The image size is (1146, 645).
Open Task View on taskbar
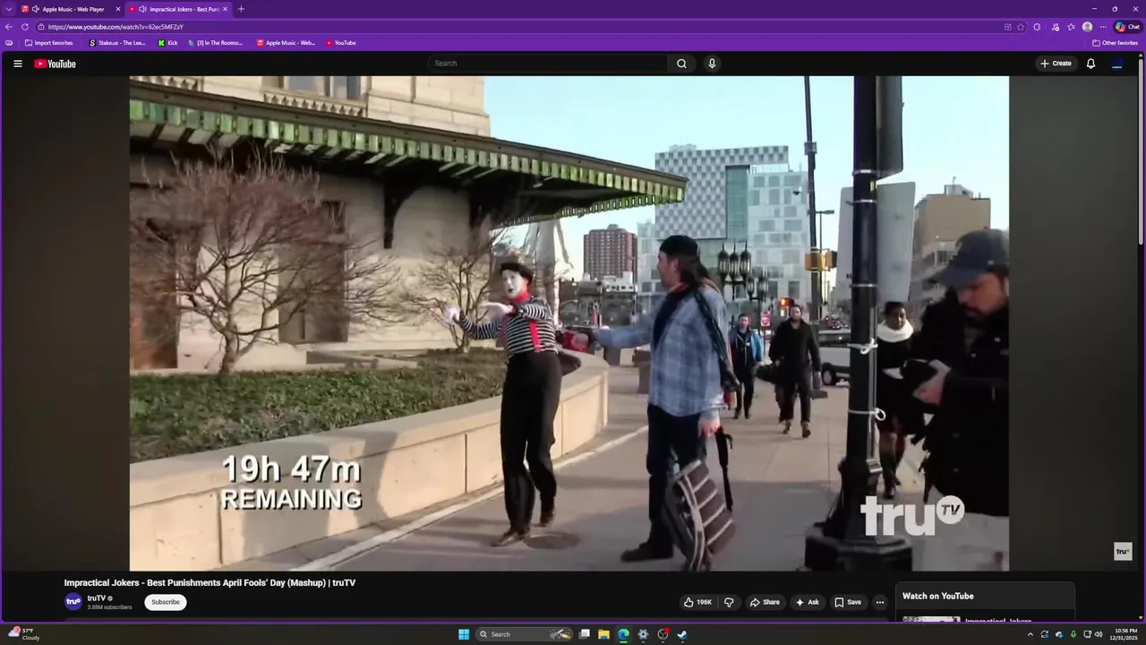(x=585, y=634)
